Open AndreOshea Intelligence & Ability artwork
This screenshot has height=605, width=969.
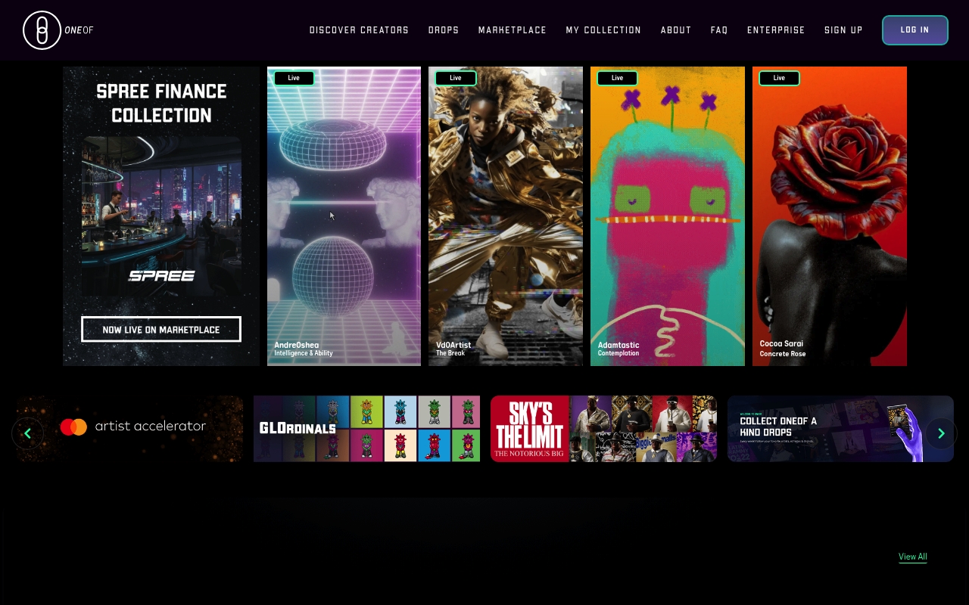click(x=344, y=216)
